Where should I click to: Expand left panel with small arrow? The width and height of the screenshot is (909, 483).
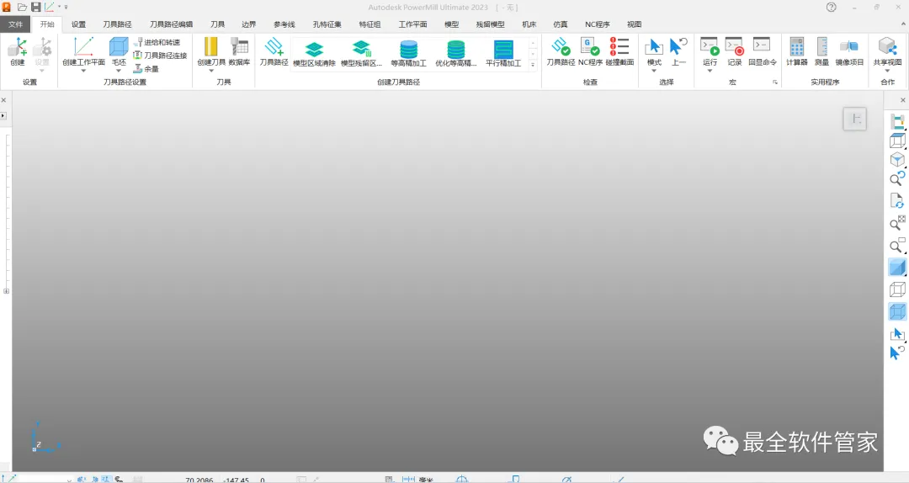3,116
